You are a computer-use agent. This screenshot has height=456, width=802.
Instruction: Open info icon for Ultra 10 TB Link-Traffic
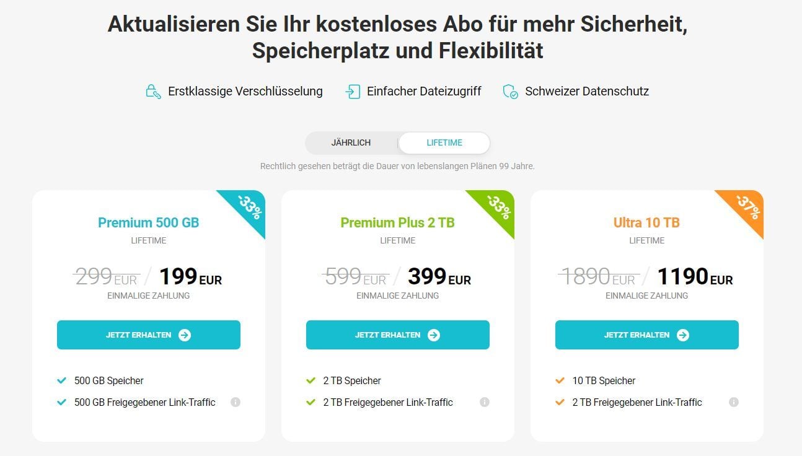point(734,402)
